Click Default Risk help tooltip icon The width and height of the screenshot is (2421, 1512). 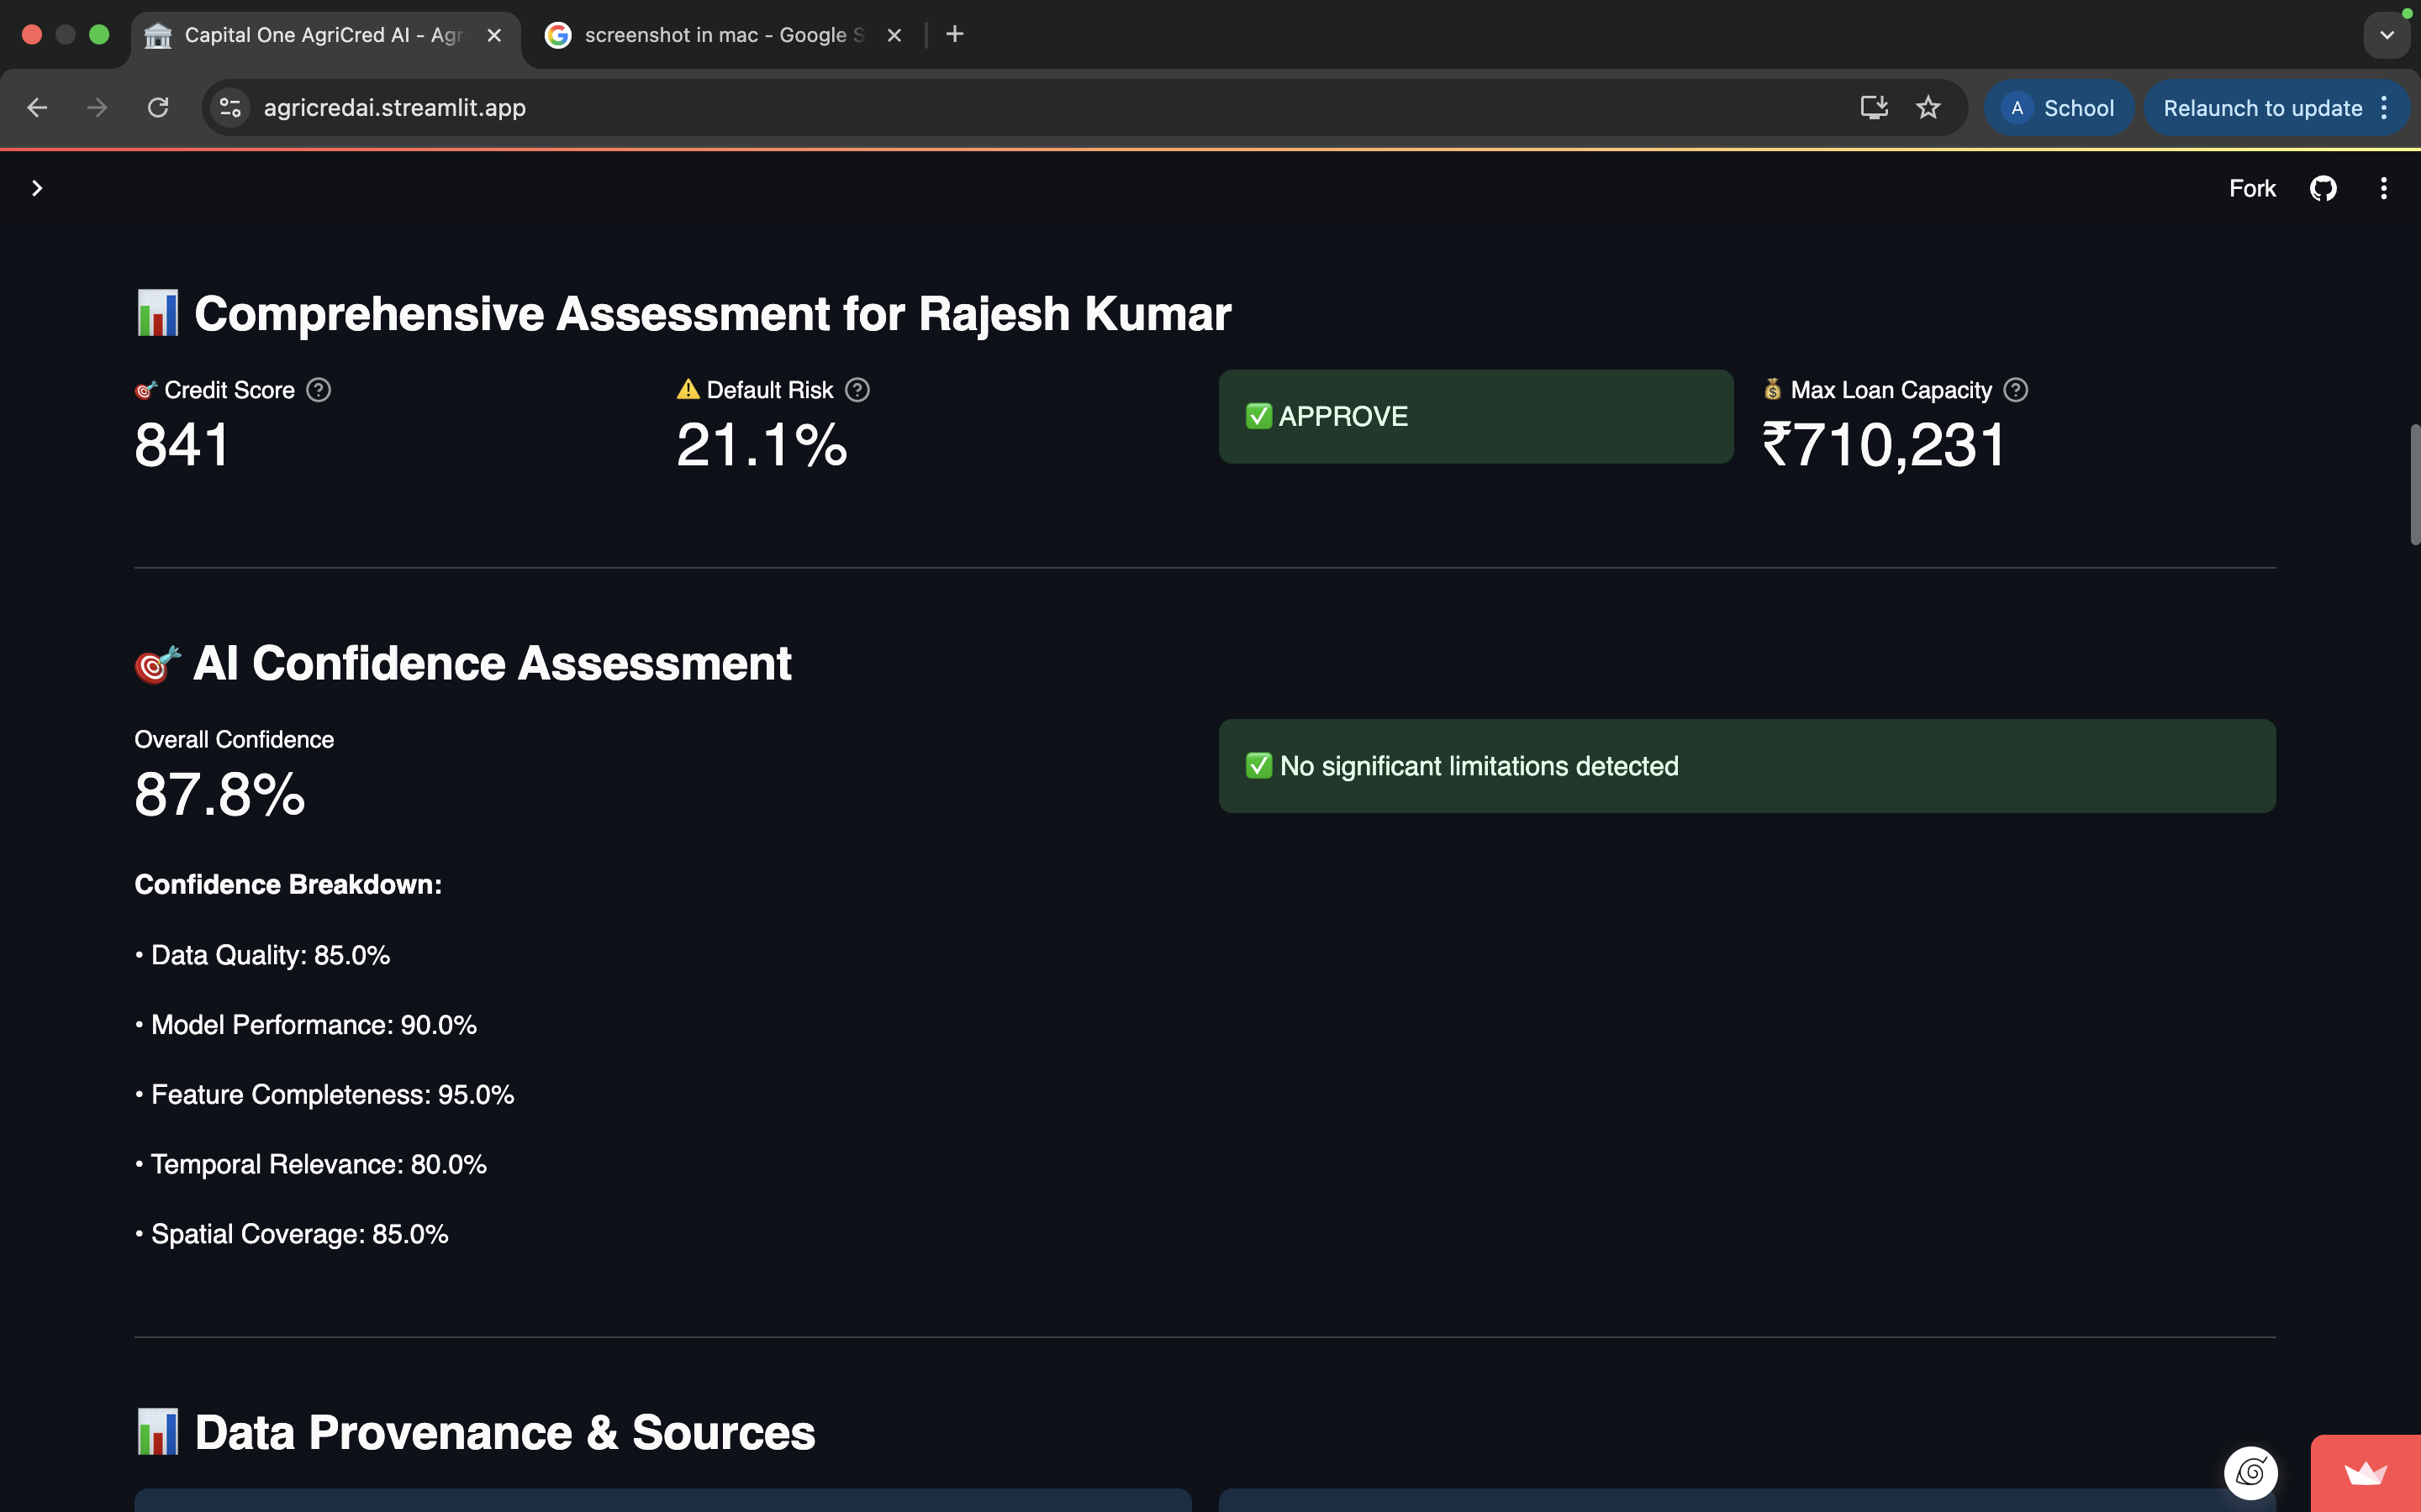point(857,390)
